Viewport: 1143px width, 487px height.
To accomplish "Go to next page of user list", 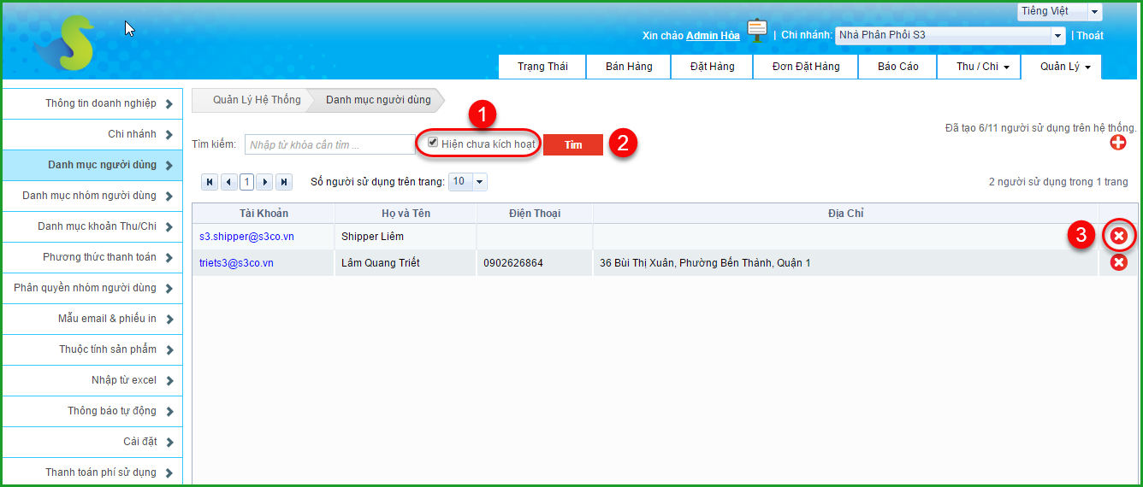I will click(265, 182).
